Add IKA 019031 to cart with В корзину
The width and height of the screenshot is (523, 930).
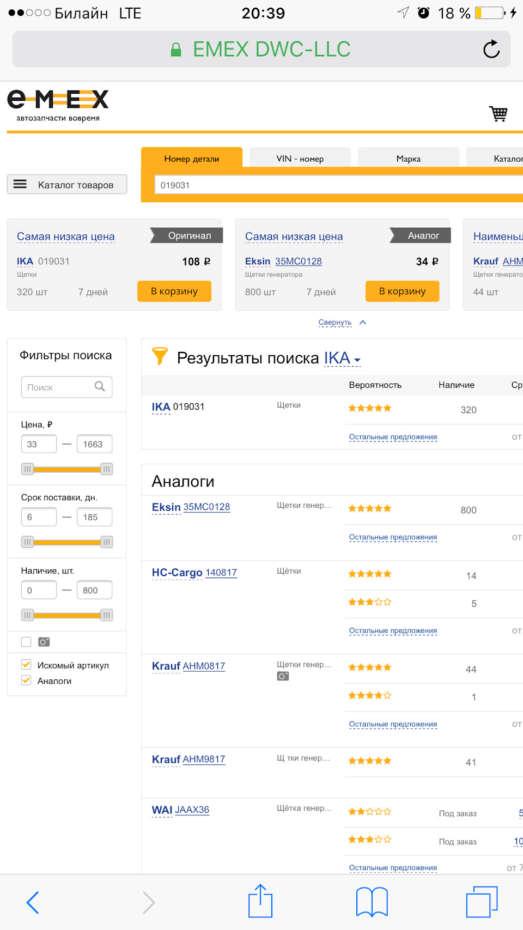[174, 291]
